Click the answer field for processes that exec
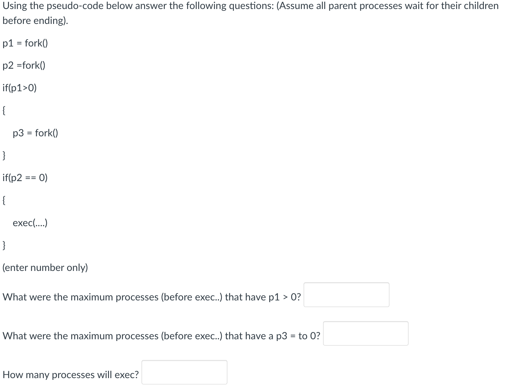506x392 pixels. point(184,372)
